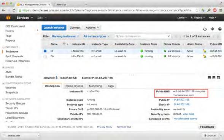Click the Feedback button
The height and width of the screenshot is (140, 224).
click(207, 127)
